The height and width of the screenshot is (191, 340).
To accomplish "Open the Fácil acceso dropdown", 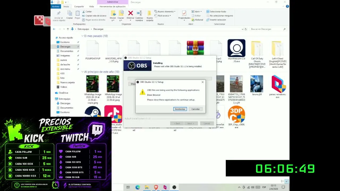I will coord(163,16).
